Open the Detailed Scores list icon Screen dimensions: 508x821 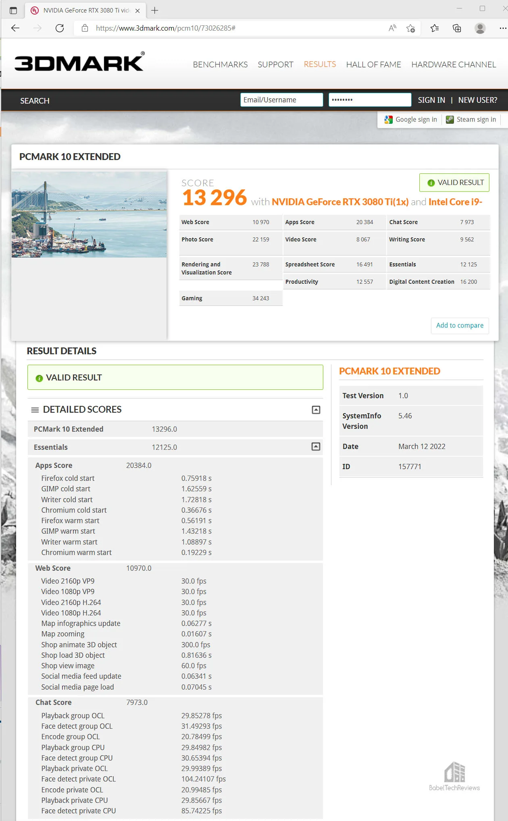[35, 410]
